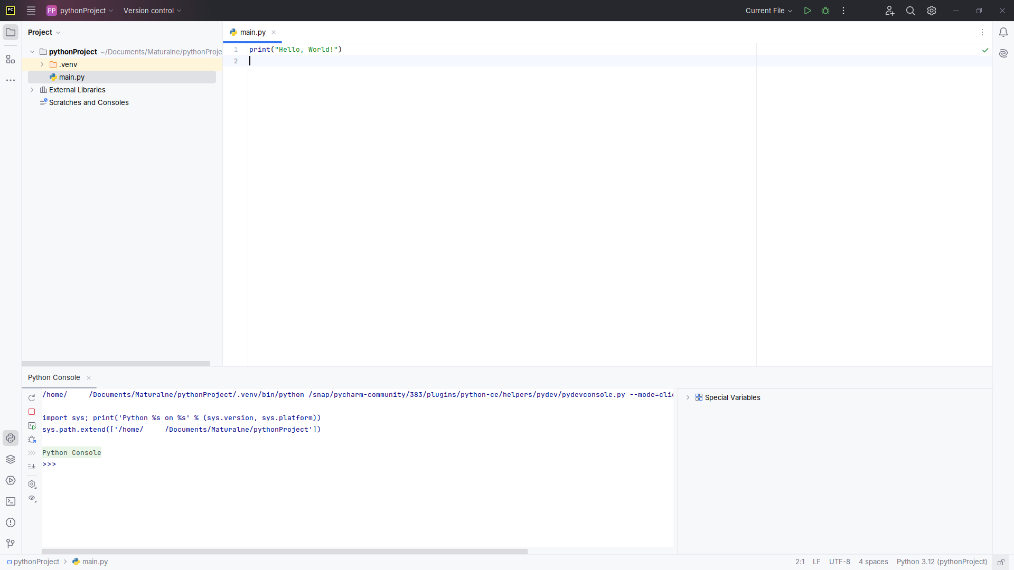
Task: Toggle scroll to end console icon
Action: (32, 466)
